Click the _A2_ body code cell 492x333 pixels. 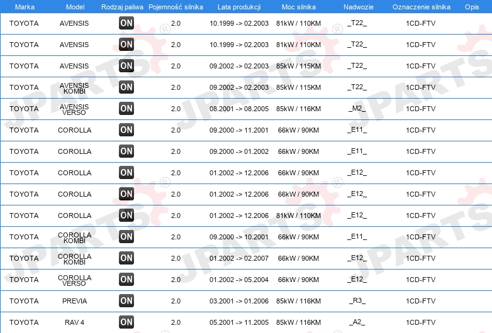click(x=357, y=322)
